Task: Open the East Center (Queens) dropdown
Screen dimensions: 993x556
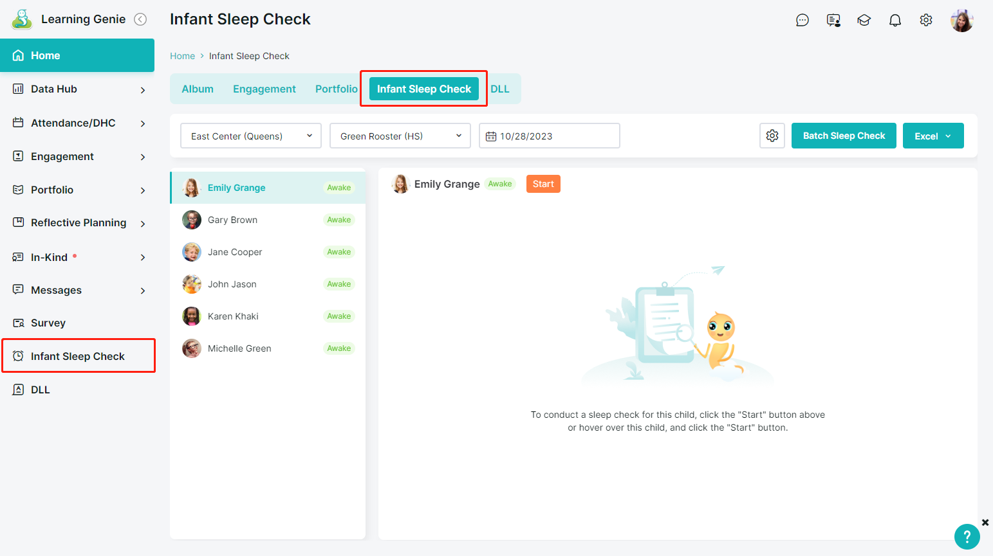Action: point(251,136)
